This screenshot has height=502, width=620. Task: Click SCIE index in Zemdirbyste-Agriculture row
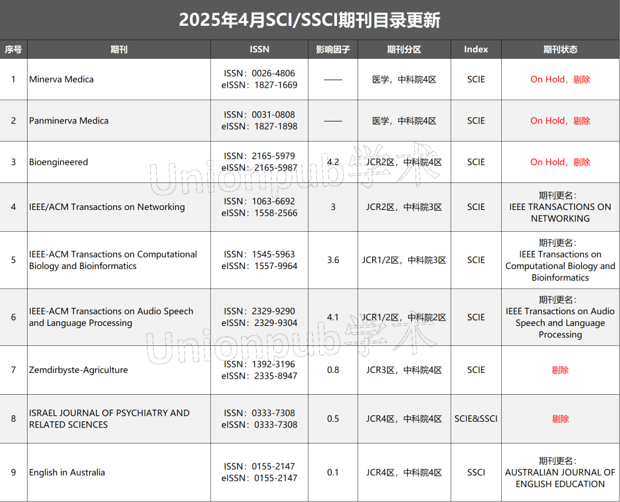476,370
